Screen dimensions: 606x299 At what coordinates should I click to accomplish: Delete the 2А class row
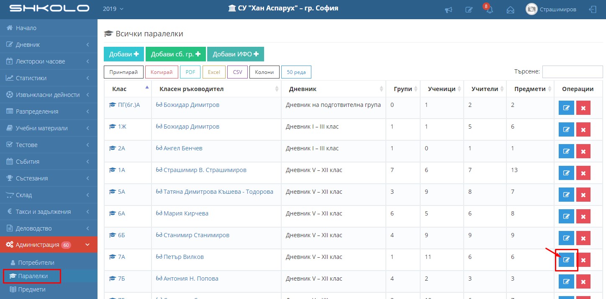(x=583, y=151)
